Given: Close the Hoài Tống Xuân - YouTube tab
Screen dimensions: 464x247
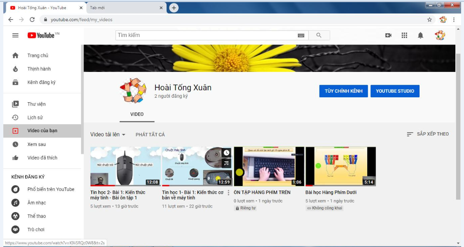Looking at the screenshot, I should point(81,8).
